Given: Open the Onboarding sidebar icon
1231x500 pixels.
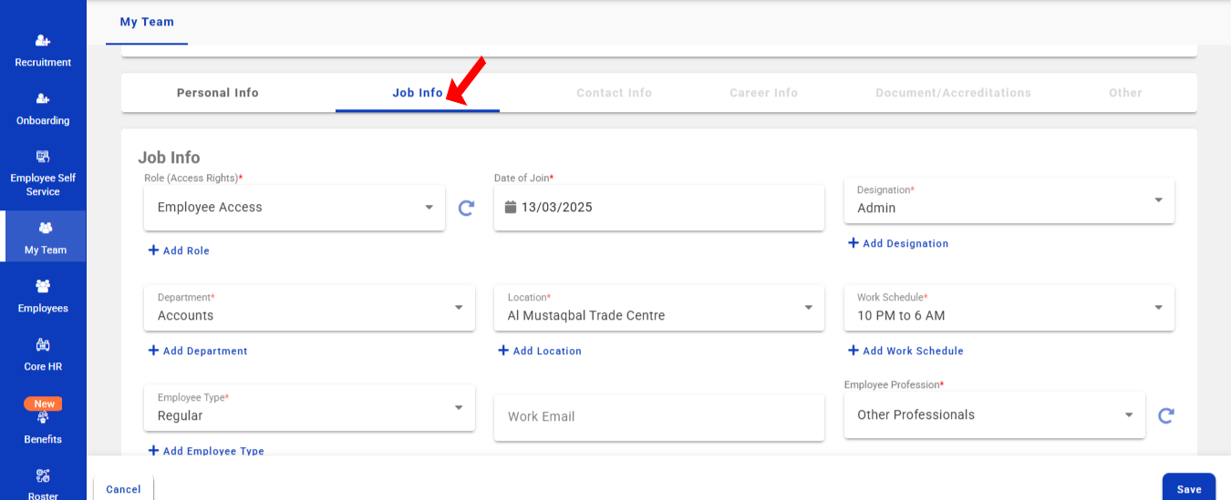Looking at the screenshot, I should 43,108.
